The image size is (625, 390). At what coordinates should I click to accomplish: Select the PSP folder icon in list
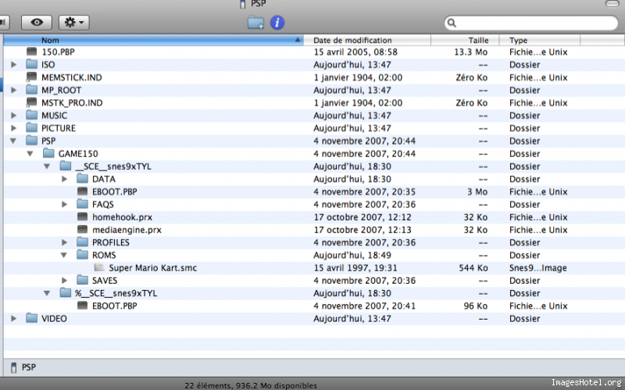point(31,141)
